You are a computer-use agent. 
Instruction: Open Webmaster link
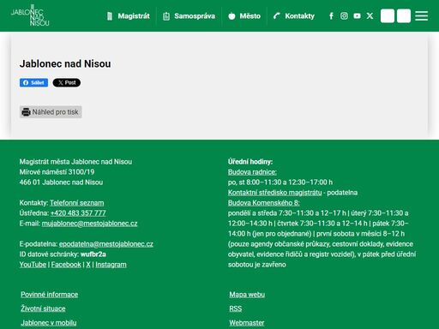click(247, 323)
